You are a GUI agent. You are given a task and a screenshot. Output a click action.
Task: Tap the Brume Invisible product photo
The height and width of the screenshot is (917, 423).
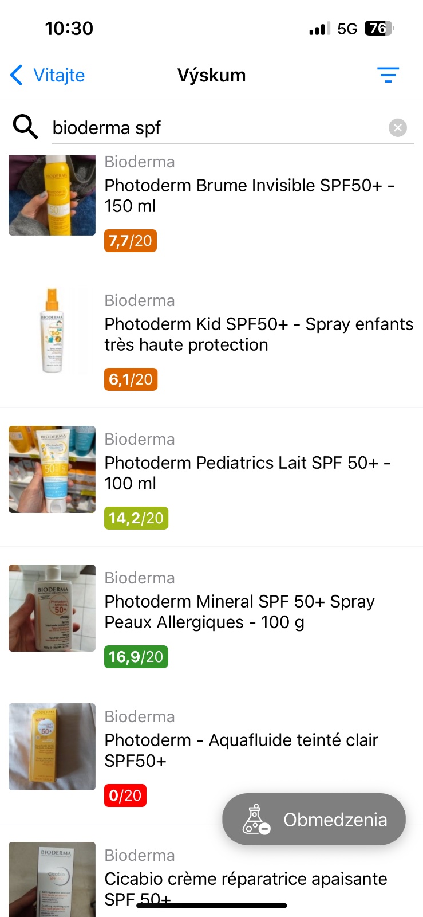[x=52, y=195]
